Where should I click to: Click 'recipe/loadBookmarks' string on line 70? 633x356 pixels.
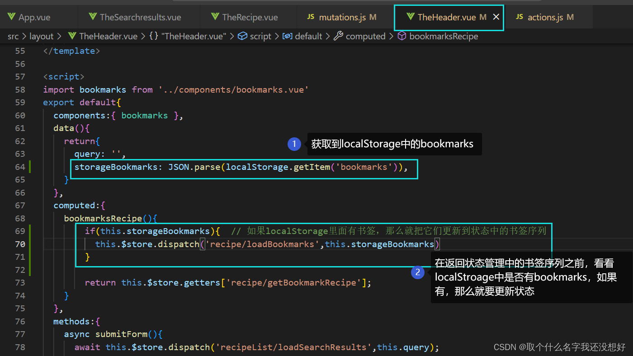tap(262, 244)
